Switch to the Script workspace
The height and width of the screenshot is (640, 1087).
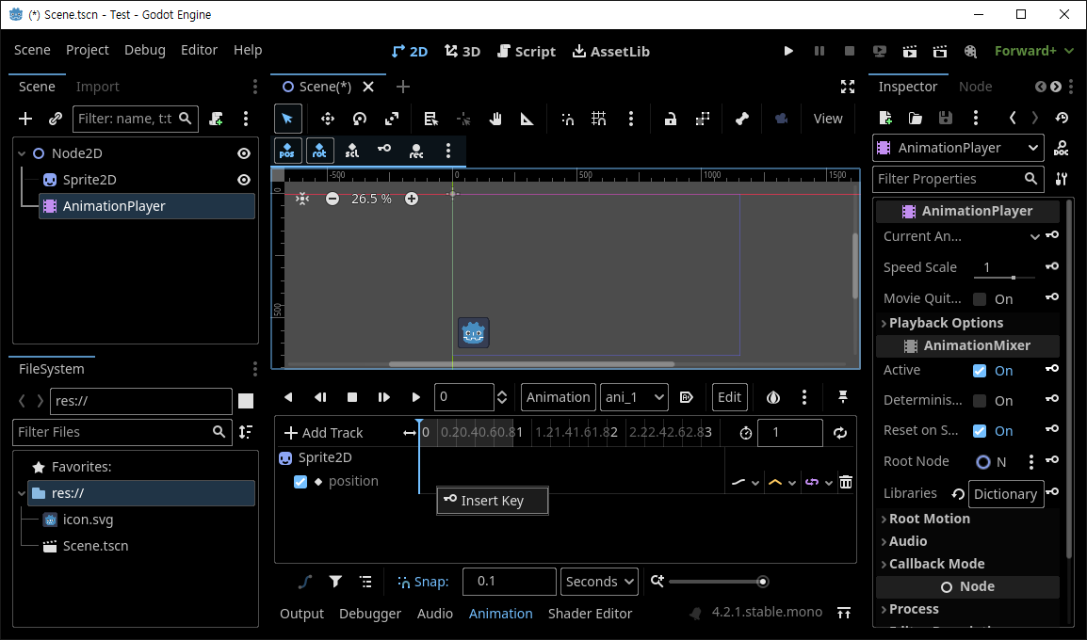(x=527, y=51)
